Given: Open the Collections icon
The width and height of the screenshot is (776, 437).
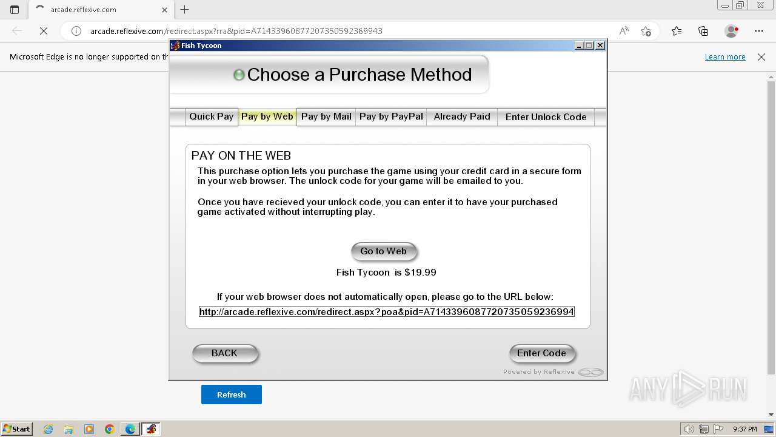Looking at the screenshot, I should 703,31.
